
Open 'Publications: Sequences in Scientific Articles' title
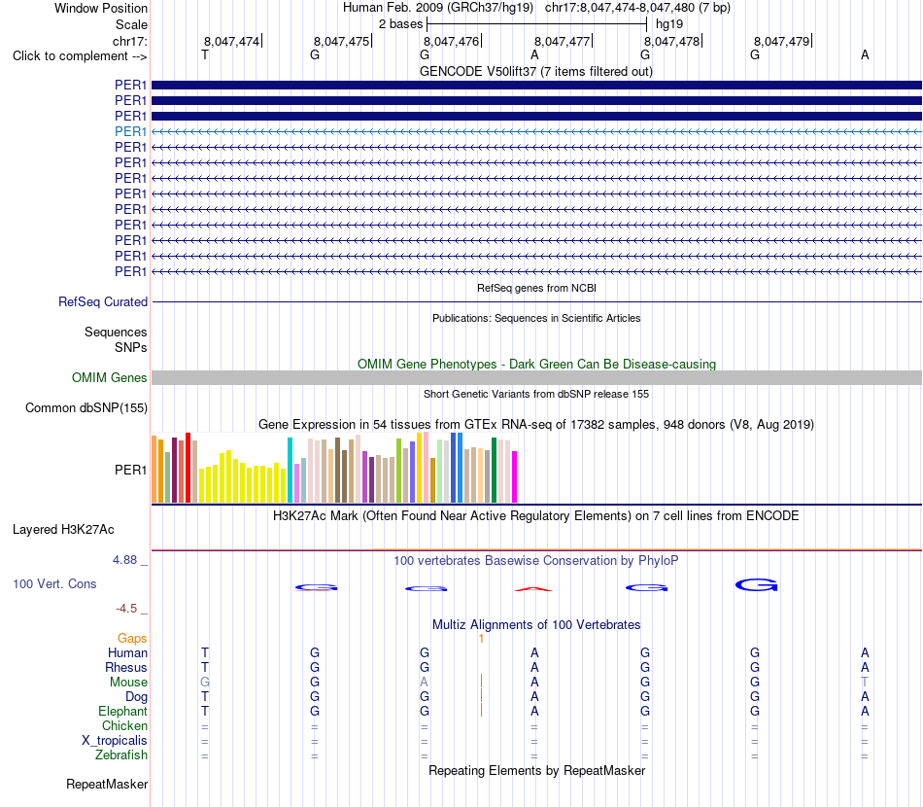coord(536,318)
